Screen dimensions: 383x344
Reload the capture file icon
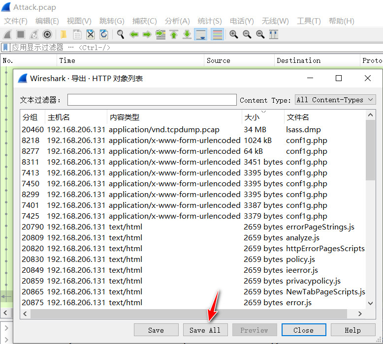pos(104,34)
